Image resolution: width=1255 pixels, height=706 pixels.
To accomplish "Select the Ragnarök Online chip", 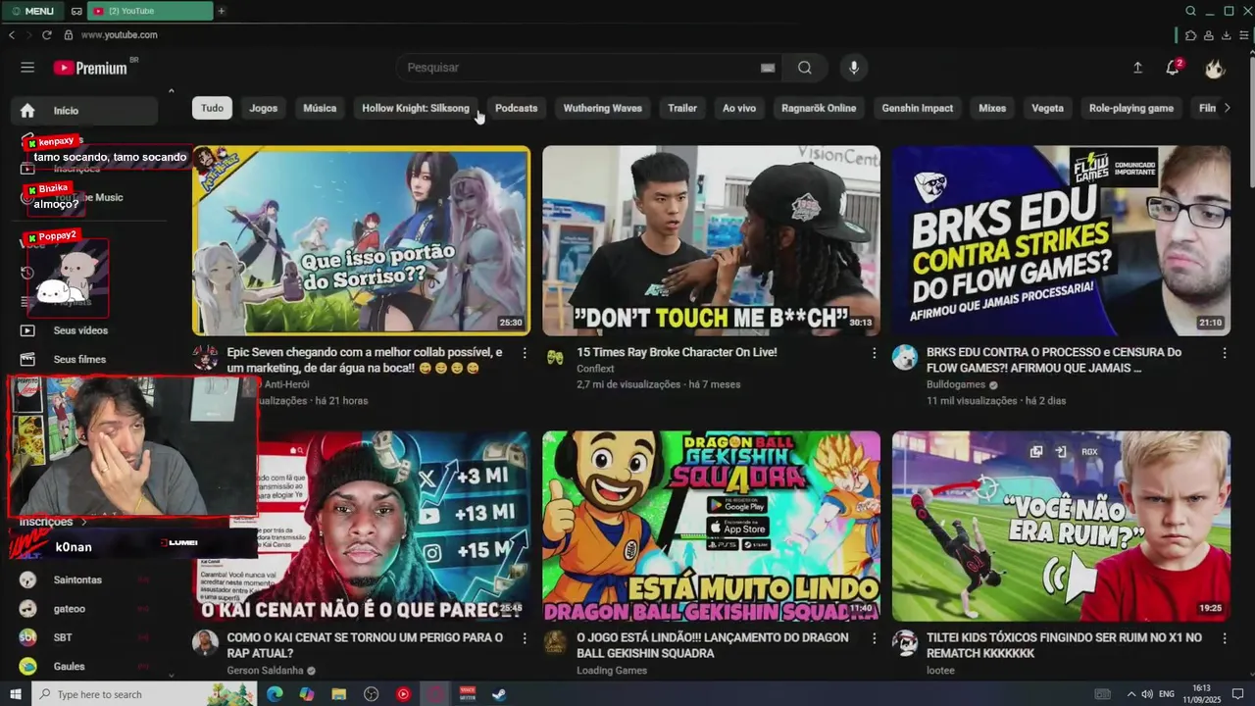I will (819, 108).
